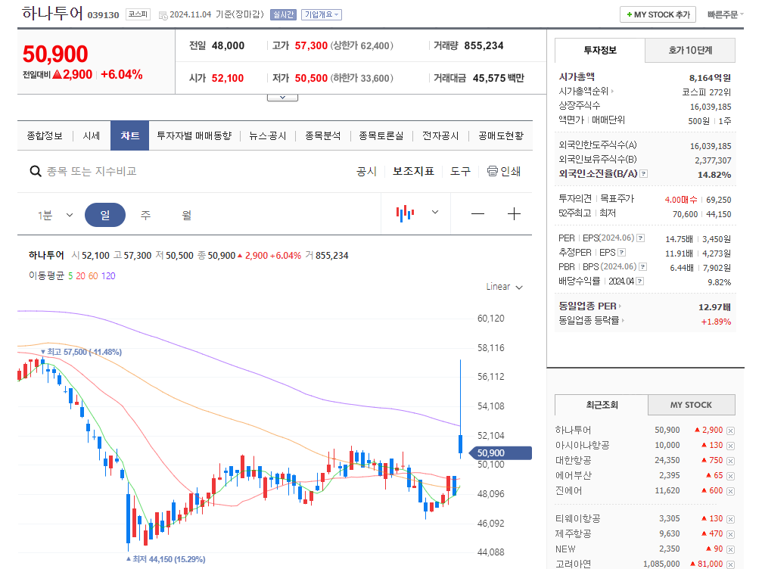Open help icon beside PER EPS(2024.06)
The image size is (762, 569).
(640, 238)
